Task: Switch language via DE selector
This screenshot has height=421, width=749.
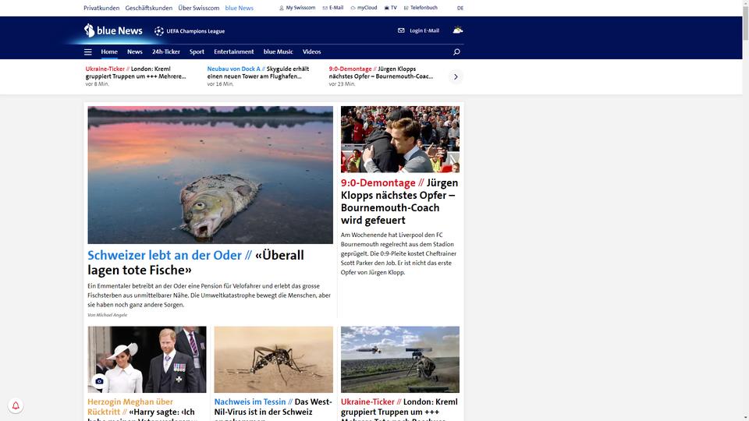Action: 460,8
